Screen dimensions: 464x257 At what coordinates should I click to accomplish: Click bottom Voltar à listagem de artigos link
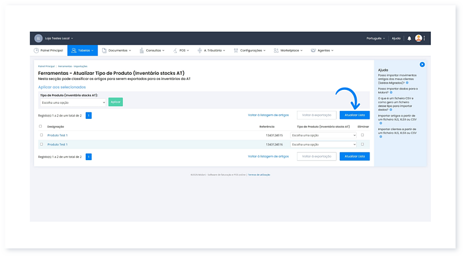(269, 156)
